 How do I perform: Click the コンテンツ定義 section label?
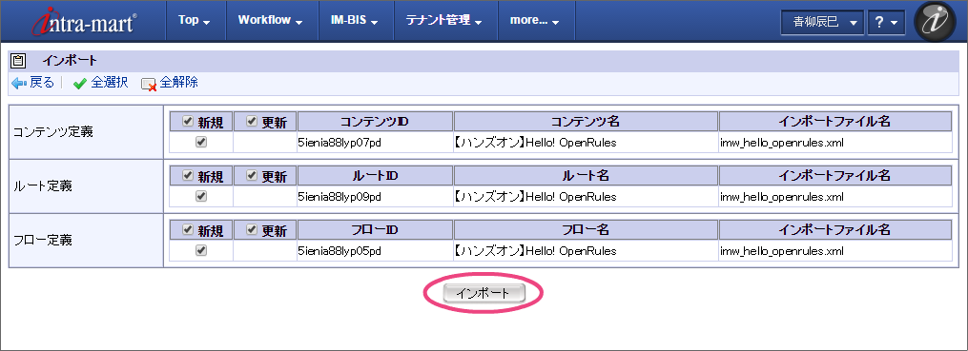(53, 132)
